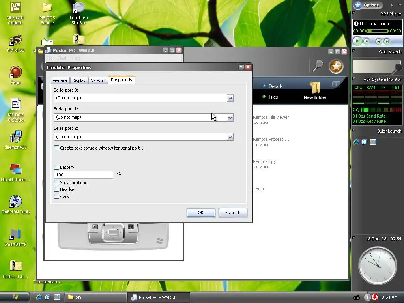Click the favorites star in explorer window

(x=336, y=66)
